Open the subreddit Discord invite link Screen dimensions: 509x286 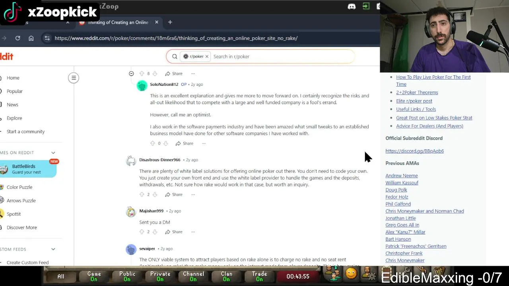click(414, 151)
